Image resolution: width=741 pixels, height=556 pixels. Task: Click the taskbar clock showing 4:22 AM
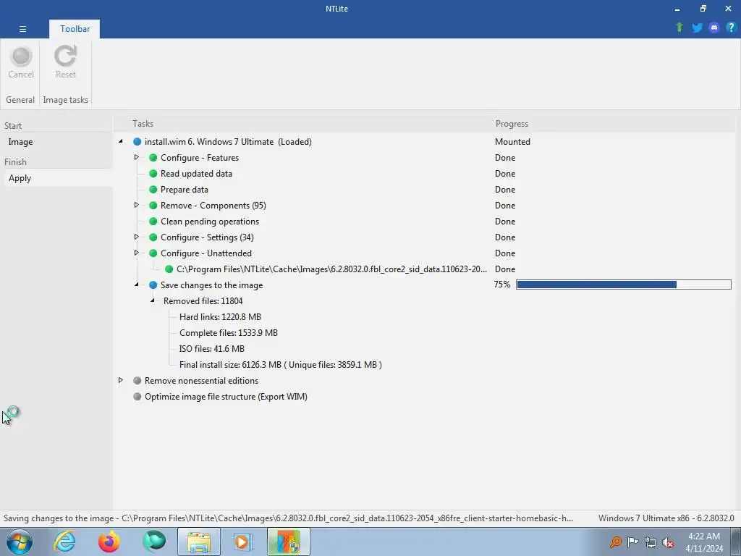tap(704, 542)
